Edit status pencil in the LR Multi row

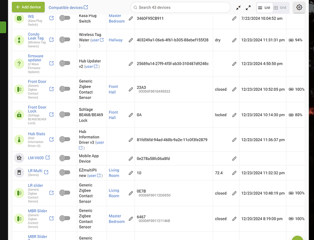pyautogui.click(x=234, y=173)
